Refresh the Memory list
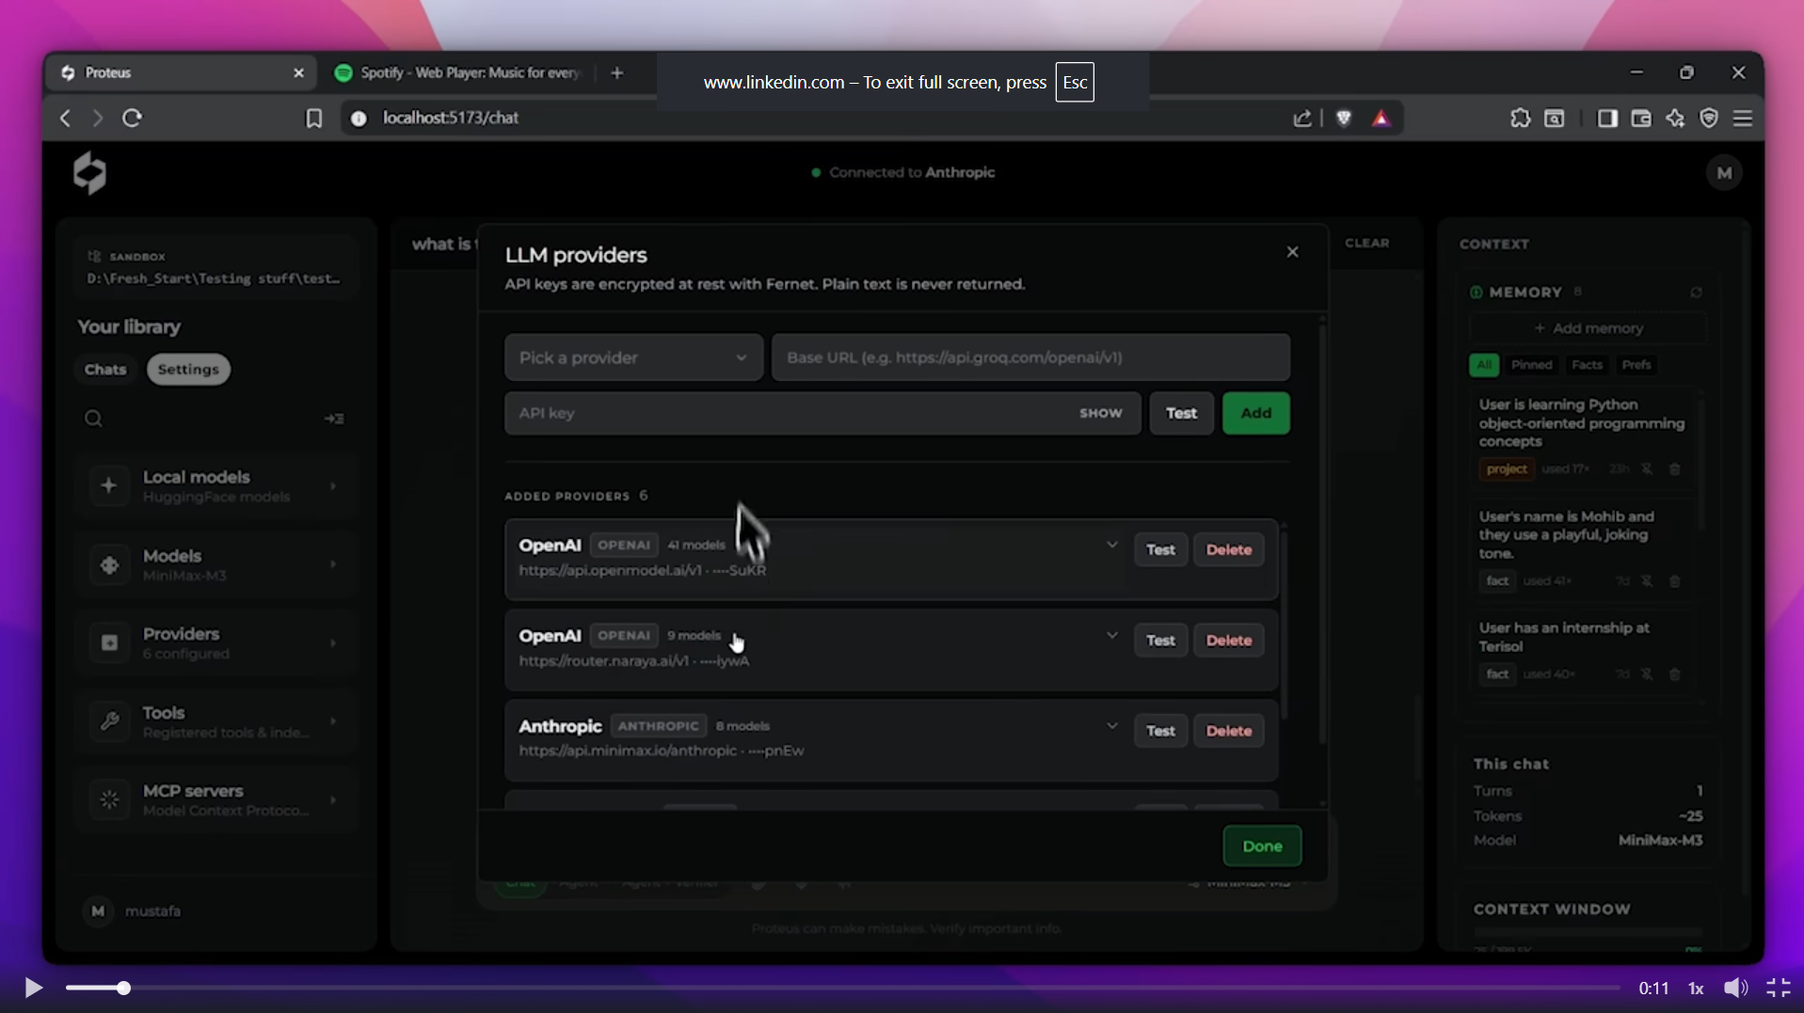 (1696, 293)
